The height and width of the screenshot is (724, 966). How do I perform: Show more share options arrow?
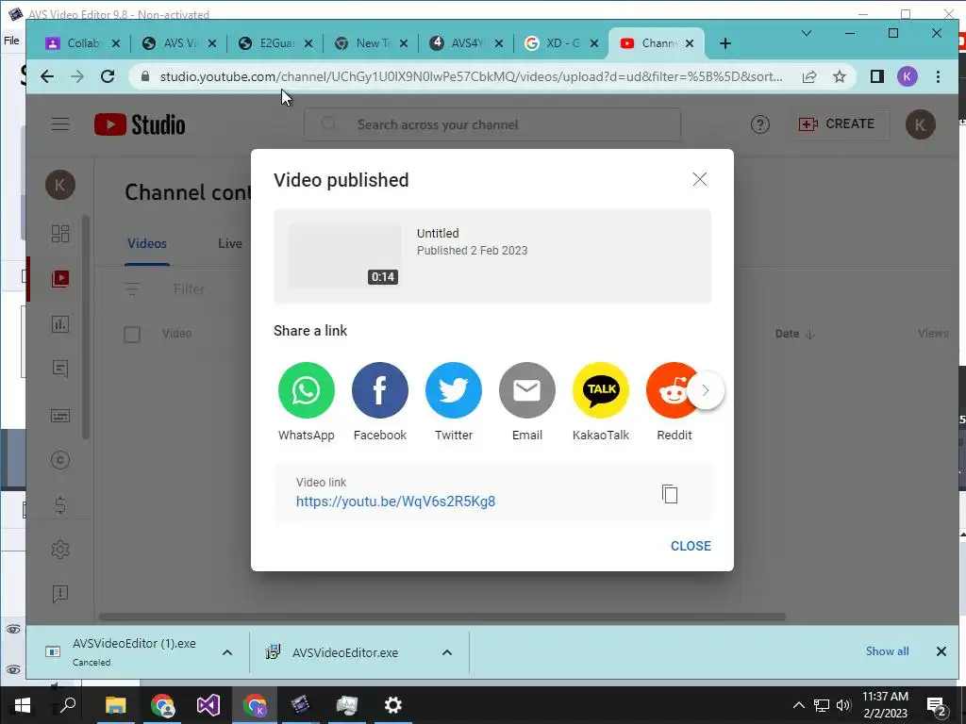click(706, 390)
